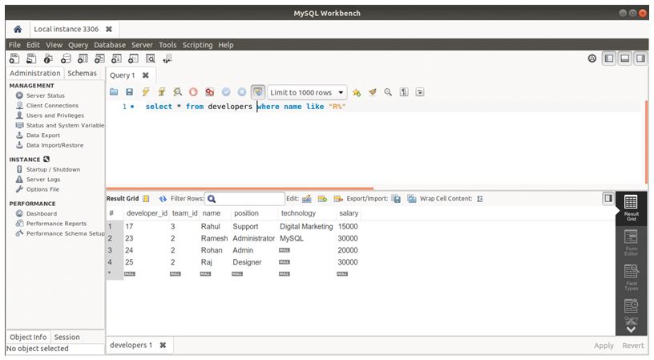
Task: Toggle the auto-commit mode button
Action: click(258, 92)
